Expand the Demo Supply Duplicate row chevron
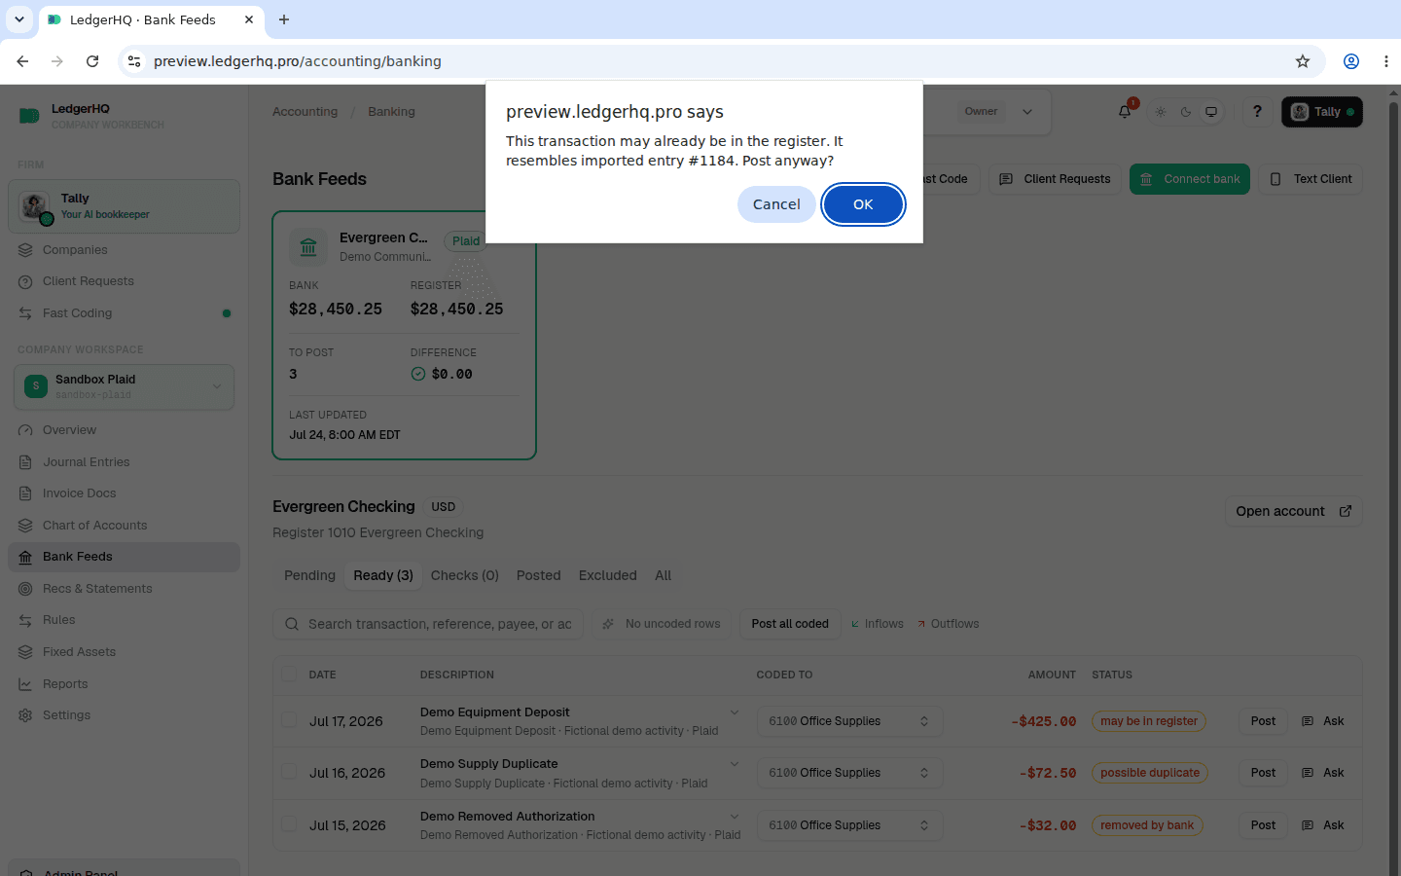 735,764
